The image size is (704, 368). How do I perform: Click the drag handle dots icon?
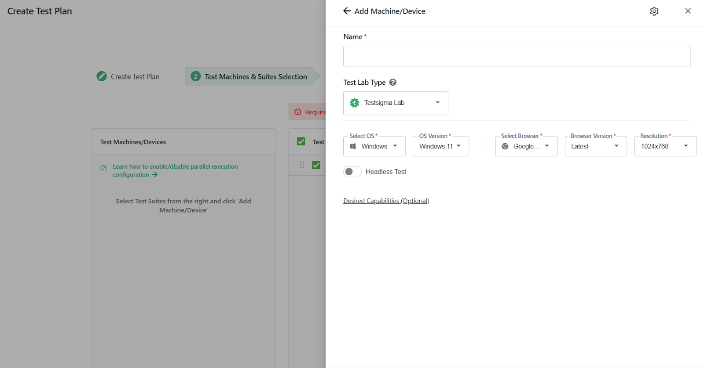click(302, 165)
